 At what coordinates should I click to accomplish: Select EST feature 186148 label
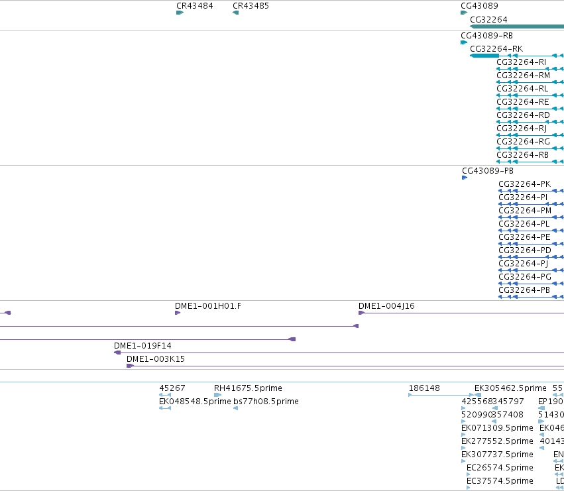(x=424, y=388)
